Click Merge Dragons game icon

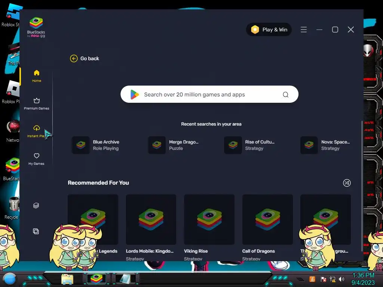pyautogui.click(x=157, y=145)
